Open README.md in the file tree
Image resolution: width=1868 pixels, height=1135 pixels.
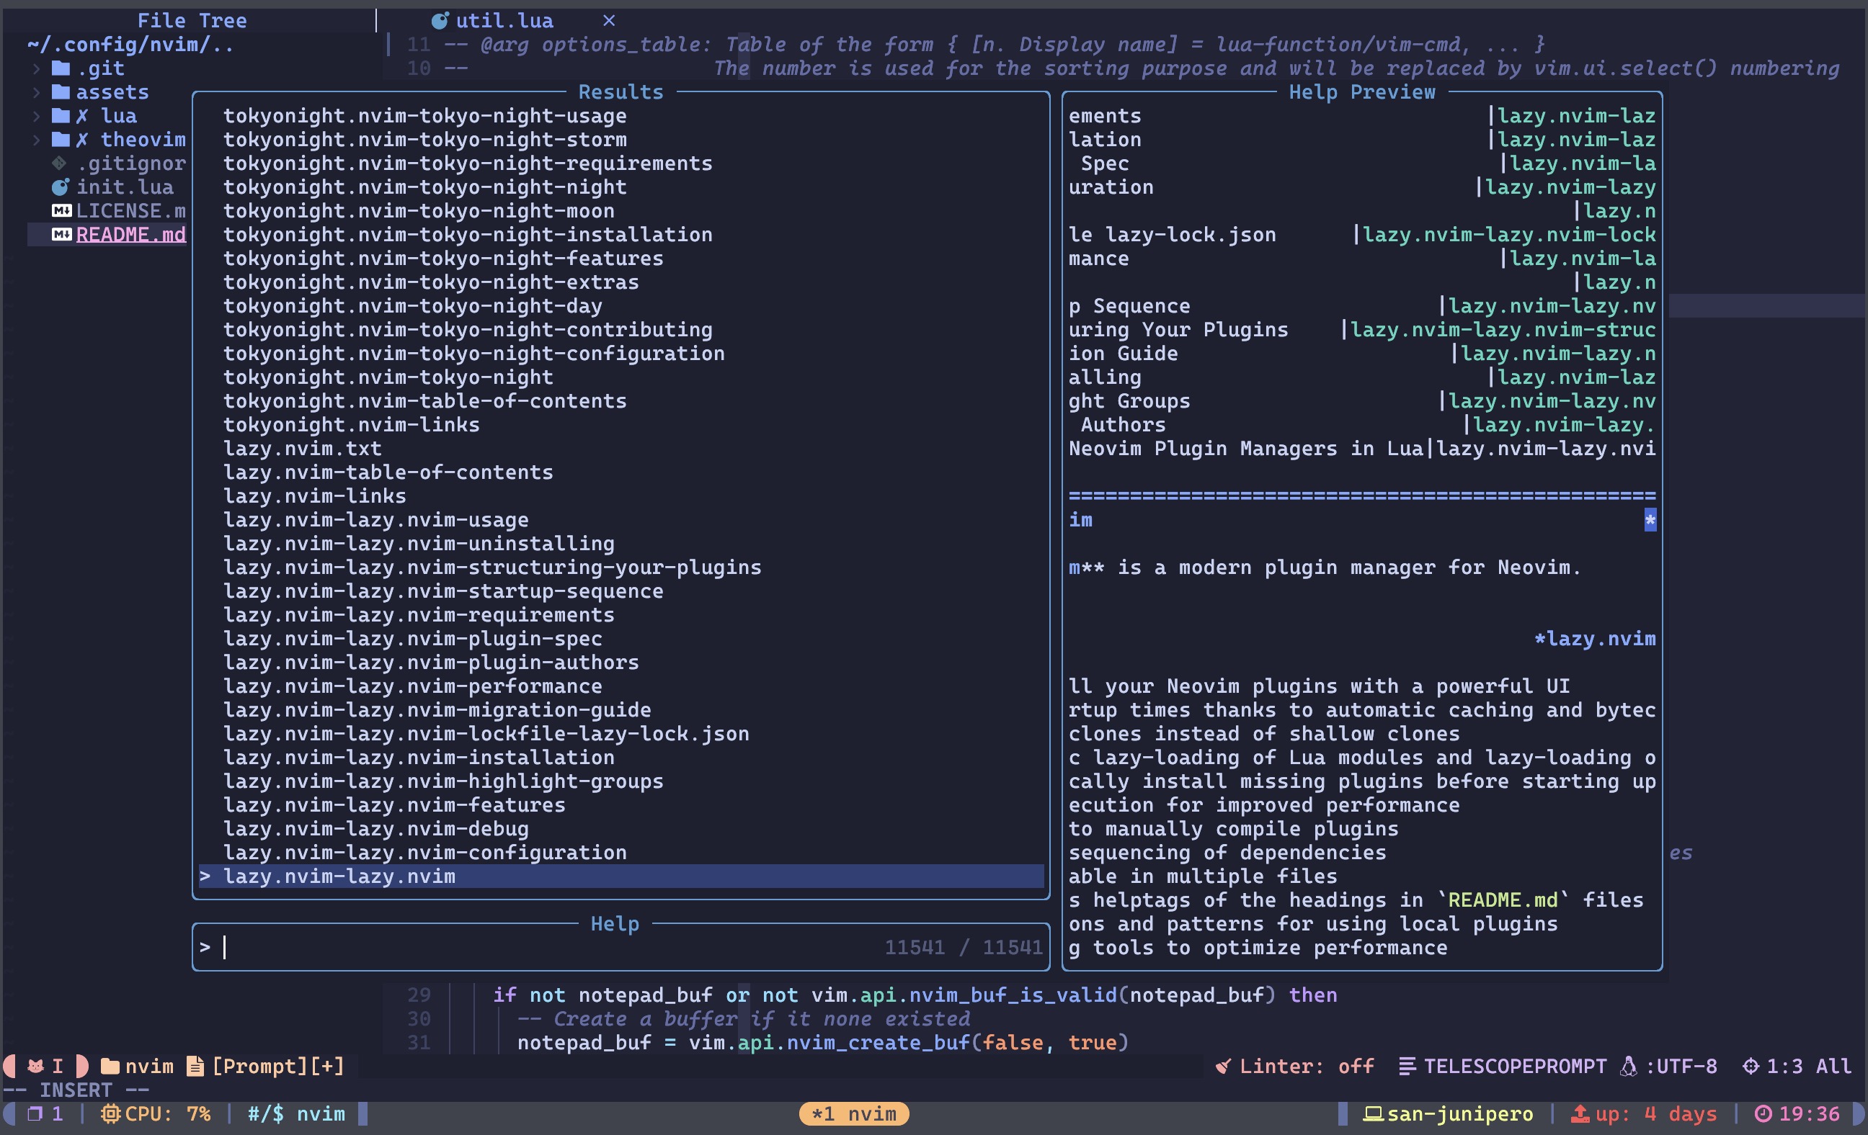coord(130,235)
